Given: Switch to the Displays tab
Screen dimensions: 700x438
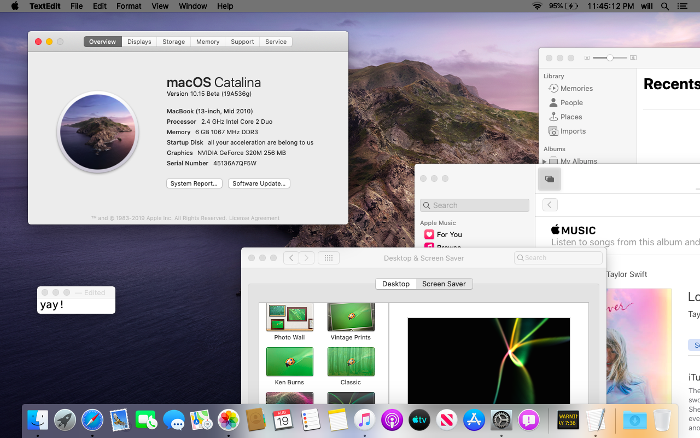Looking at the screenshot, I should pyautogui.click(x=139, y=42).
